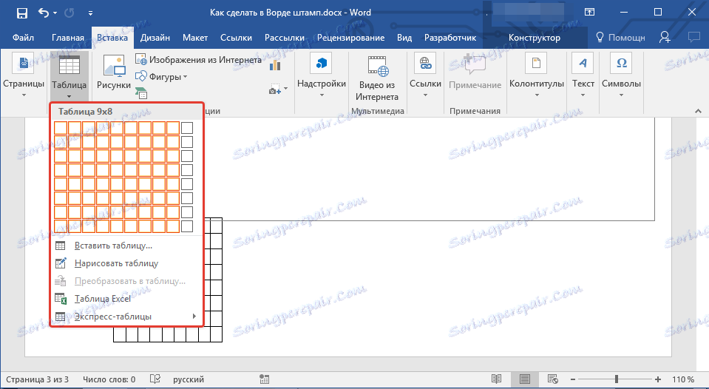Click the Примечание comment button
This screenshot has height=389, width=709.
(475, 72)
